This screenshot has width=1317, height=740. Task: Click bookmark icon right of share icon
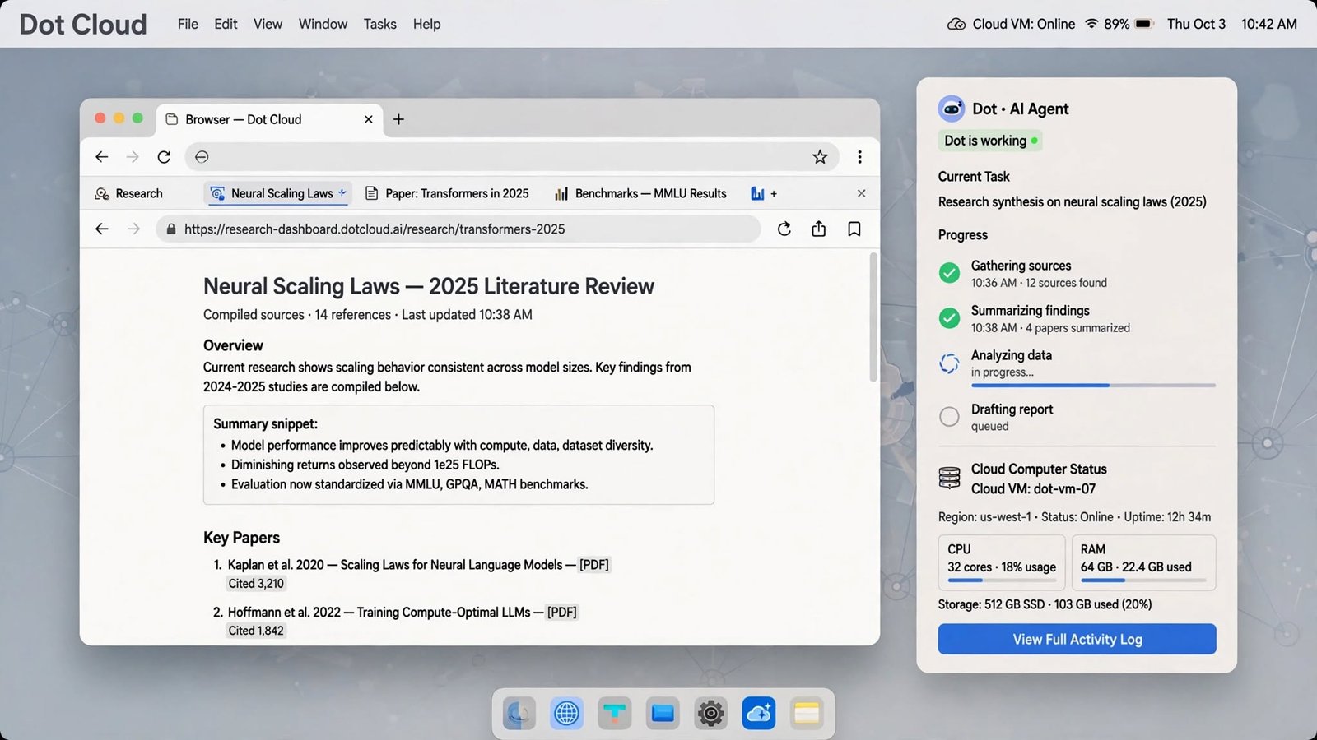tap(854, 229)
